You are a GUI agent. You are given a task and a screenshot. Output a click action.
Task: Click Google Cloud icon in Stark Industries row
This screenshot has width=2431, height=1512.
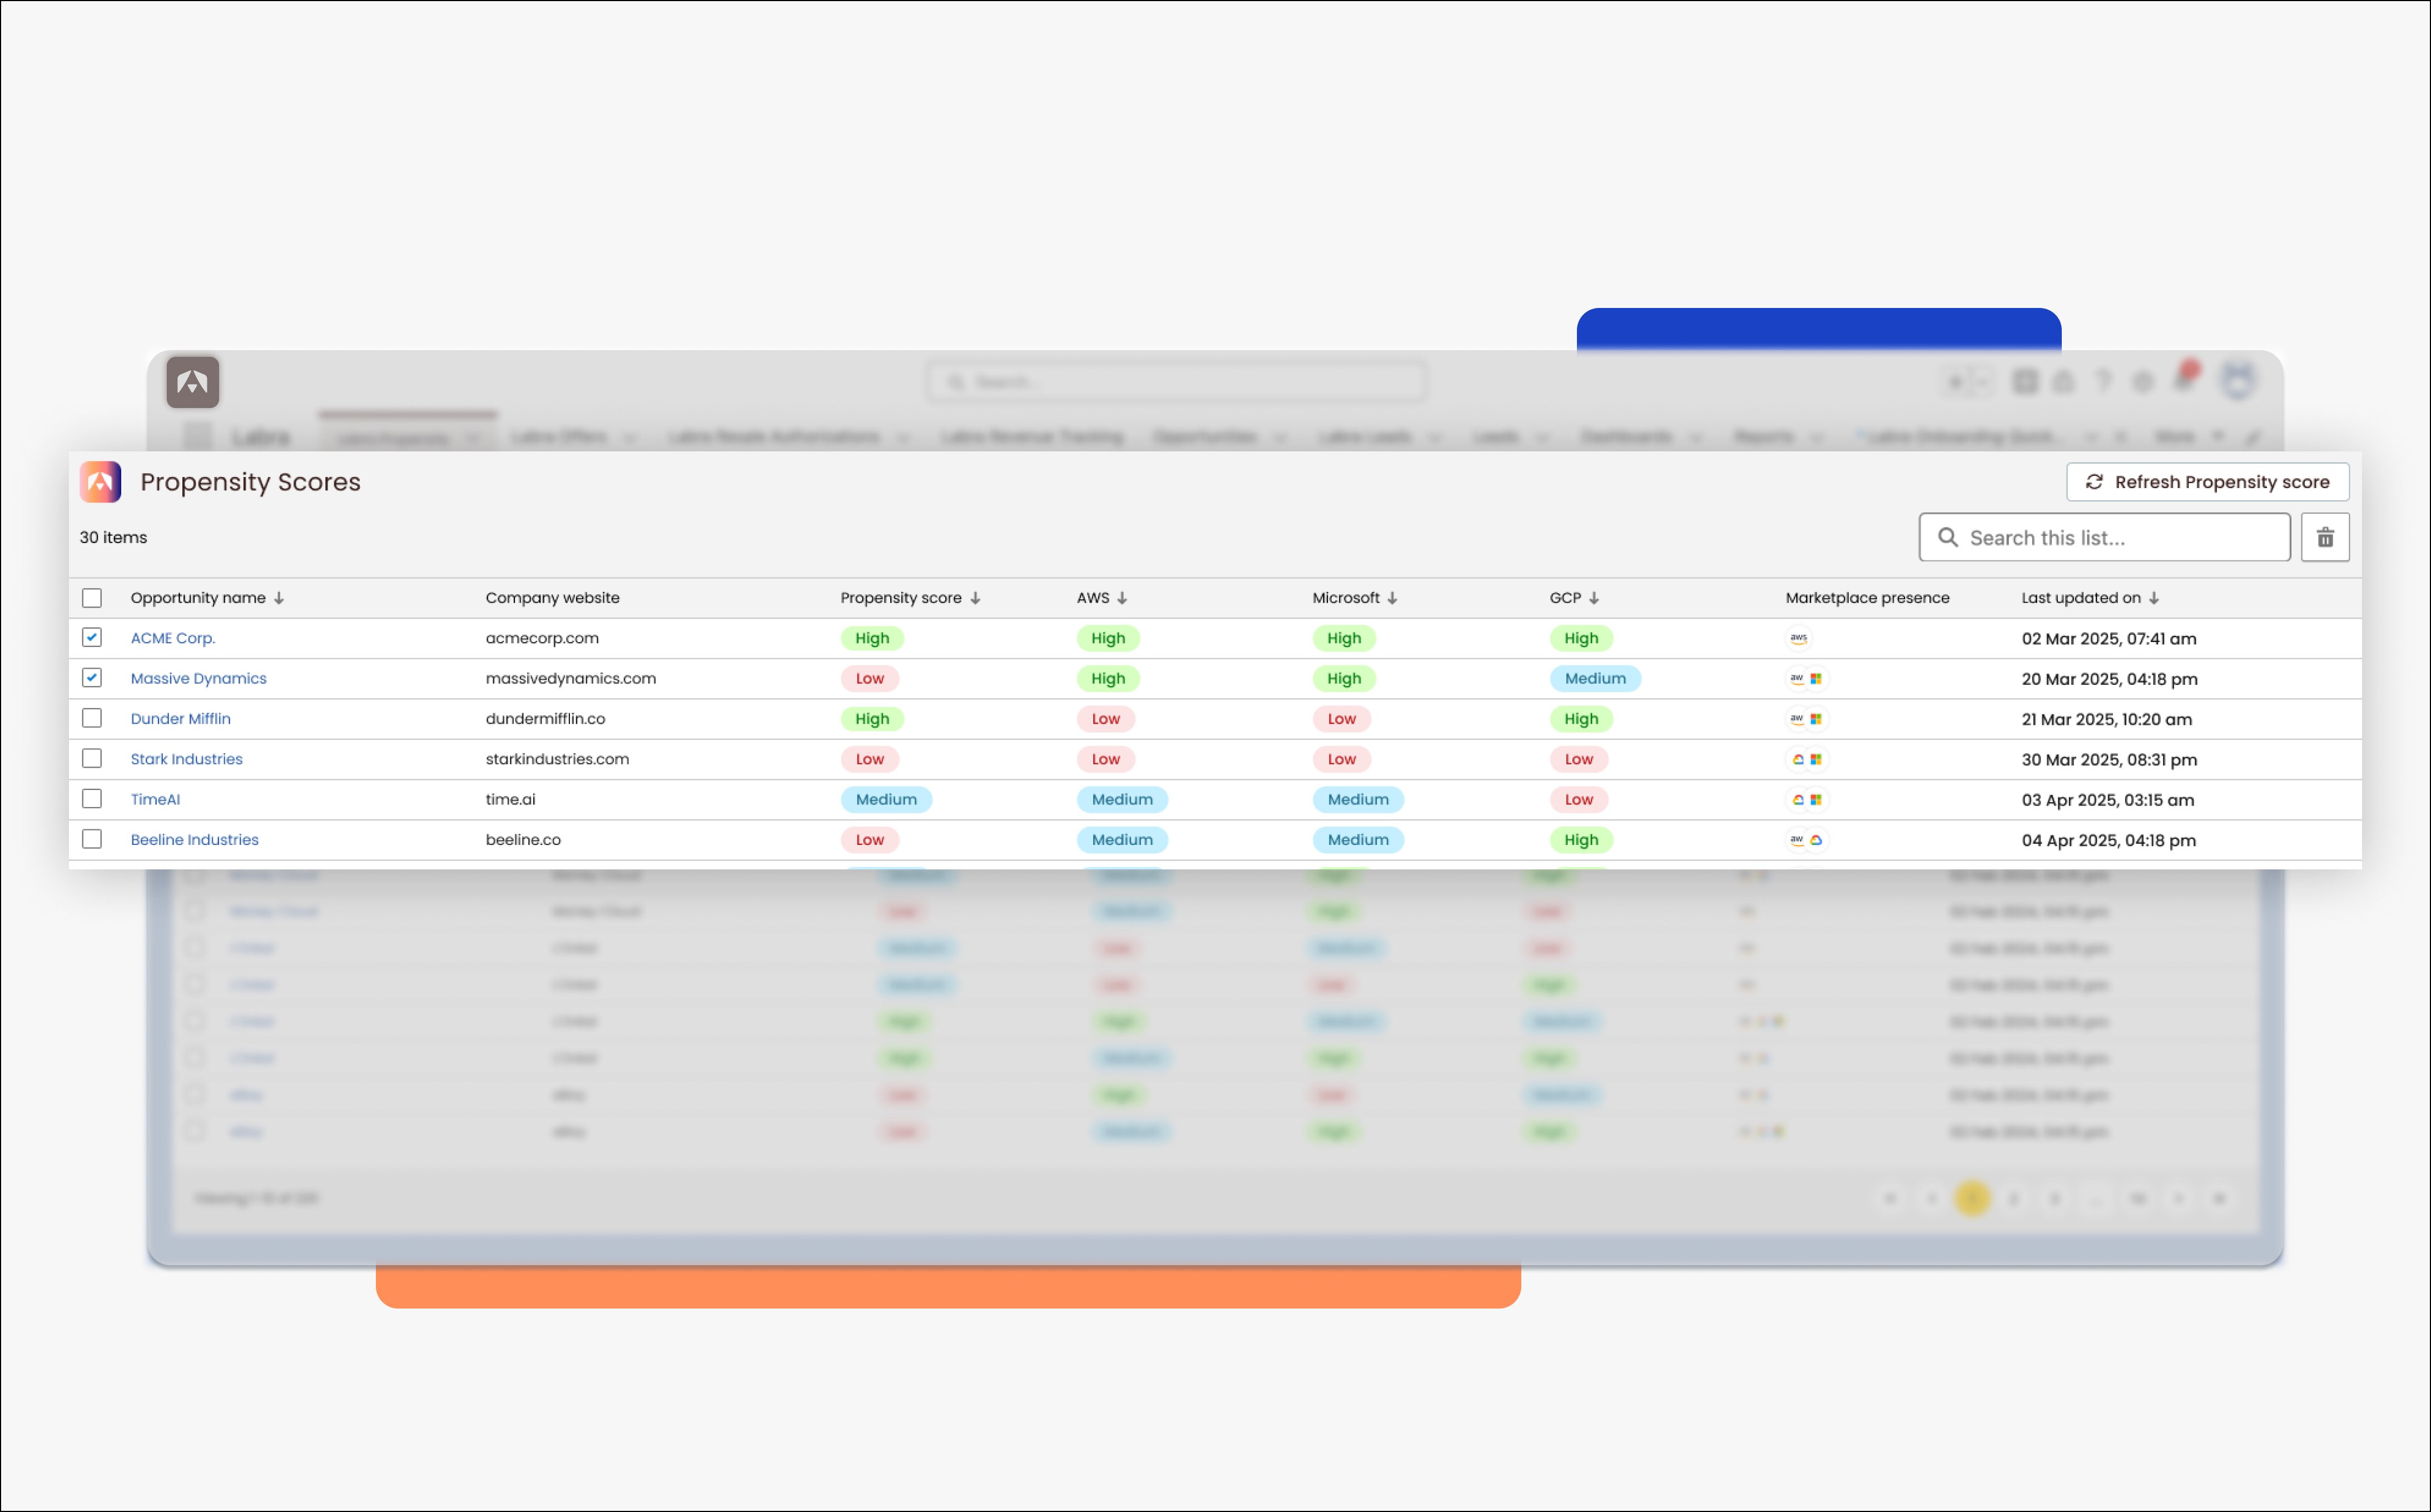(x=1798, y=760)
